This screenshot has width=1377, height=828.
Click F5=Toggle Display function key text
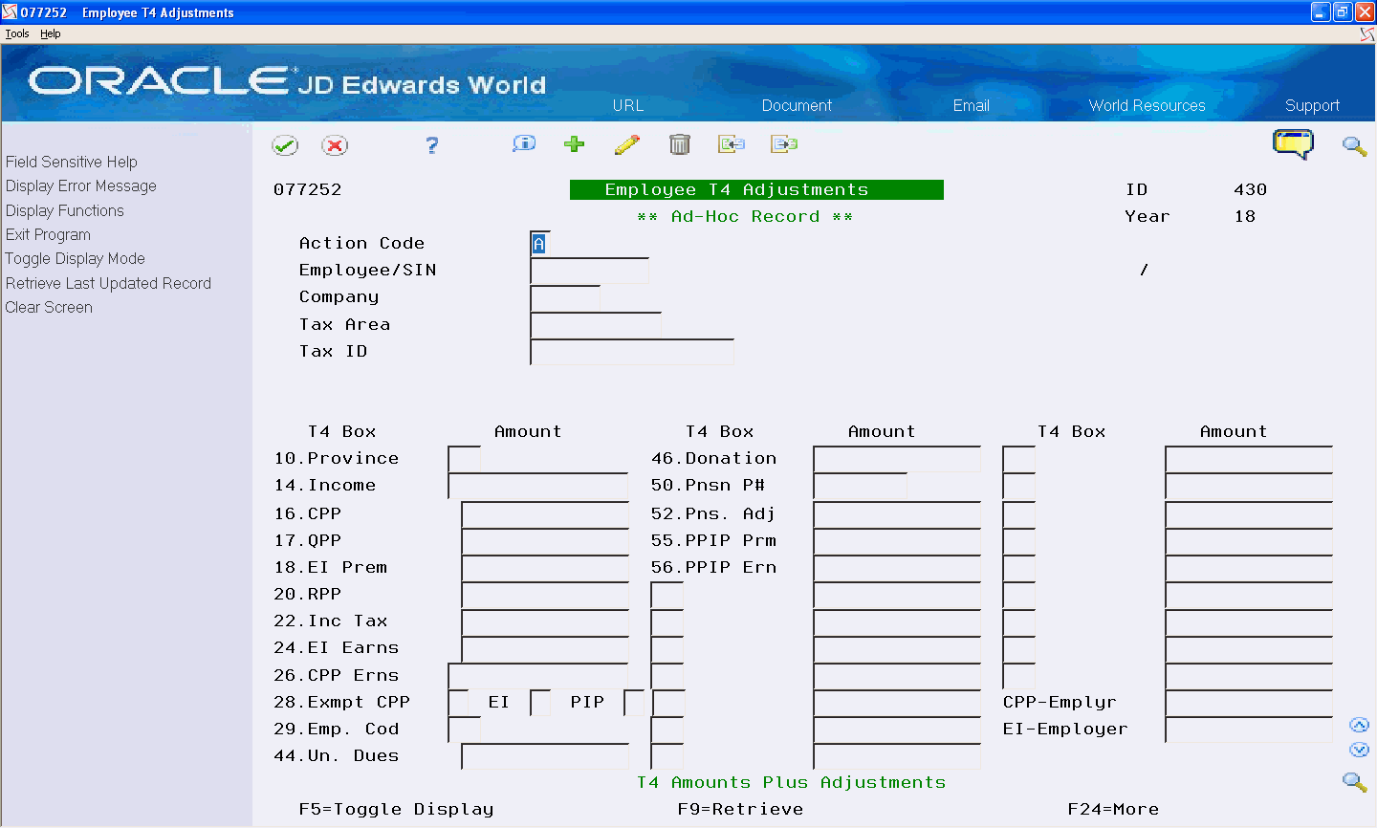point(397,810)
